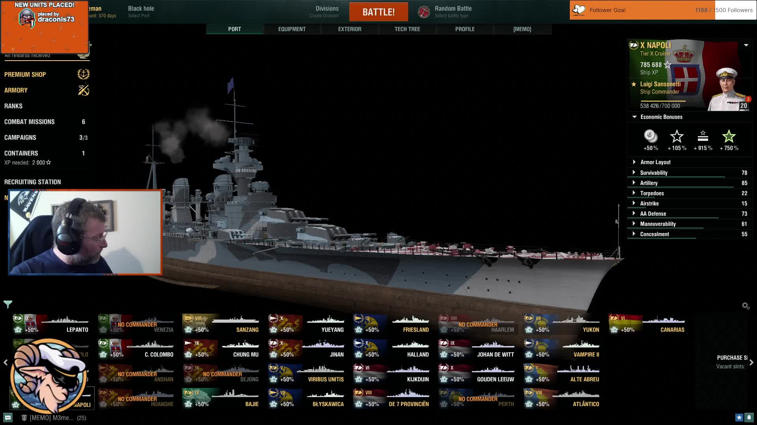Click the credits bonus coin icon
The height and width of the screenshot is (425, 757).
point(651,136)
